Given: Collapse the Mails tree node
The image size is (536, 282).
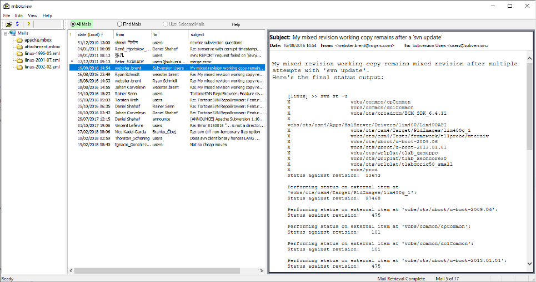Looking at the screenshot, I should (x=6, y=33).
